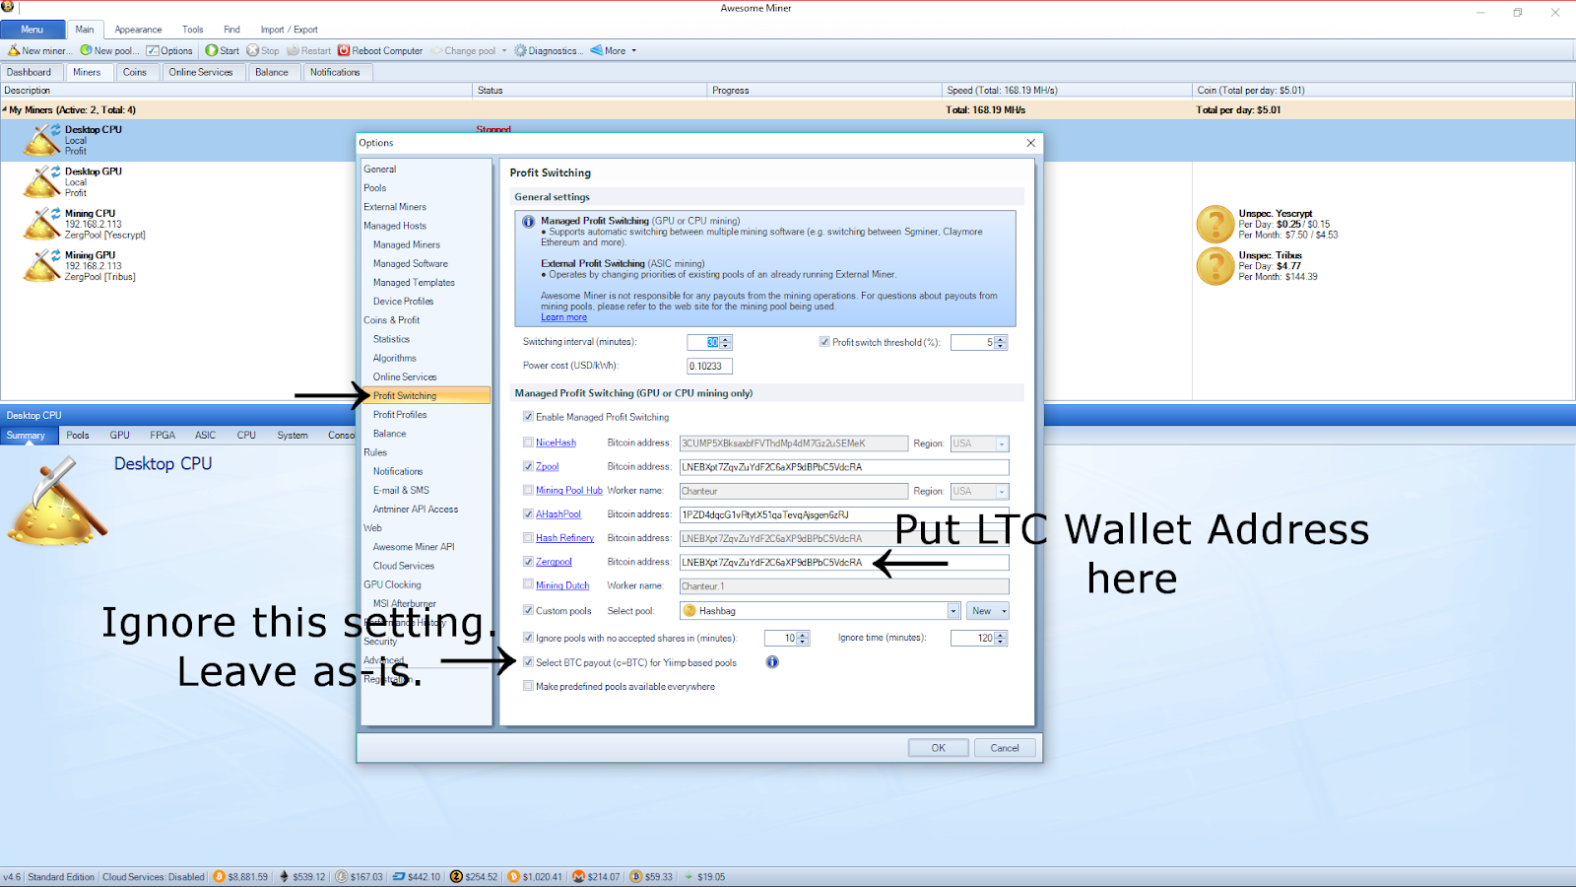Open the Appearance menu

pyautogui.click(x=138, y=29)
